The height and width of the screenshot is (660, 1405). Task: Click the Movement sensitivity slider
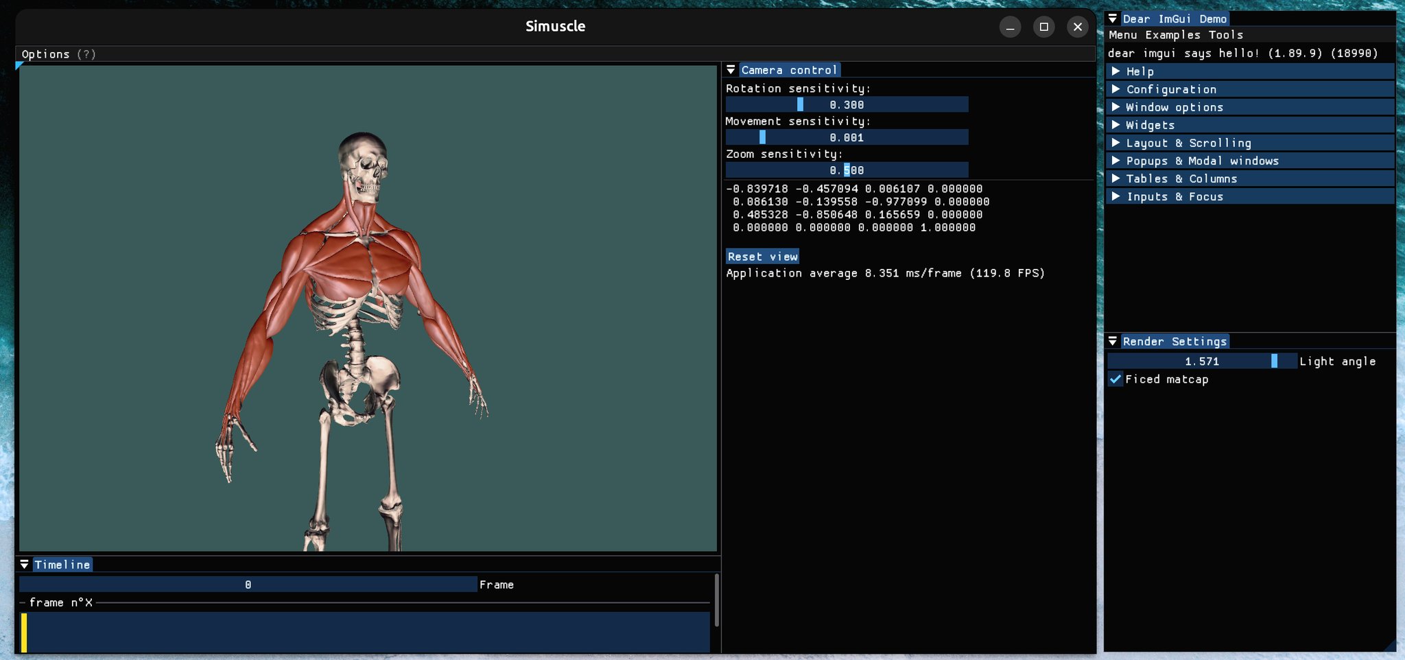(x=847, y=137)
